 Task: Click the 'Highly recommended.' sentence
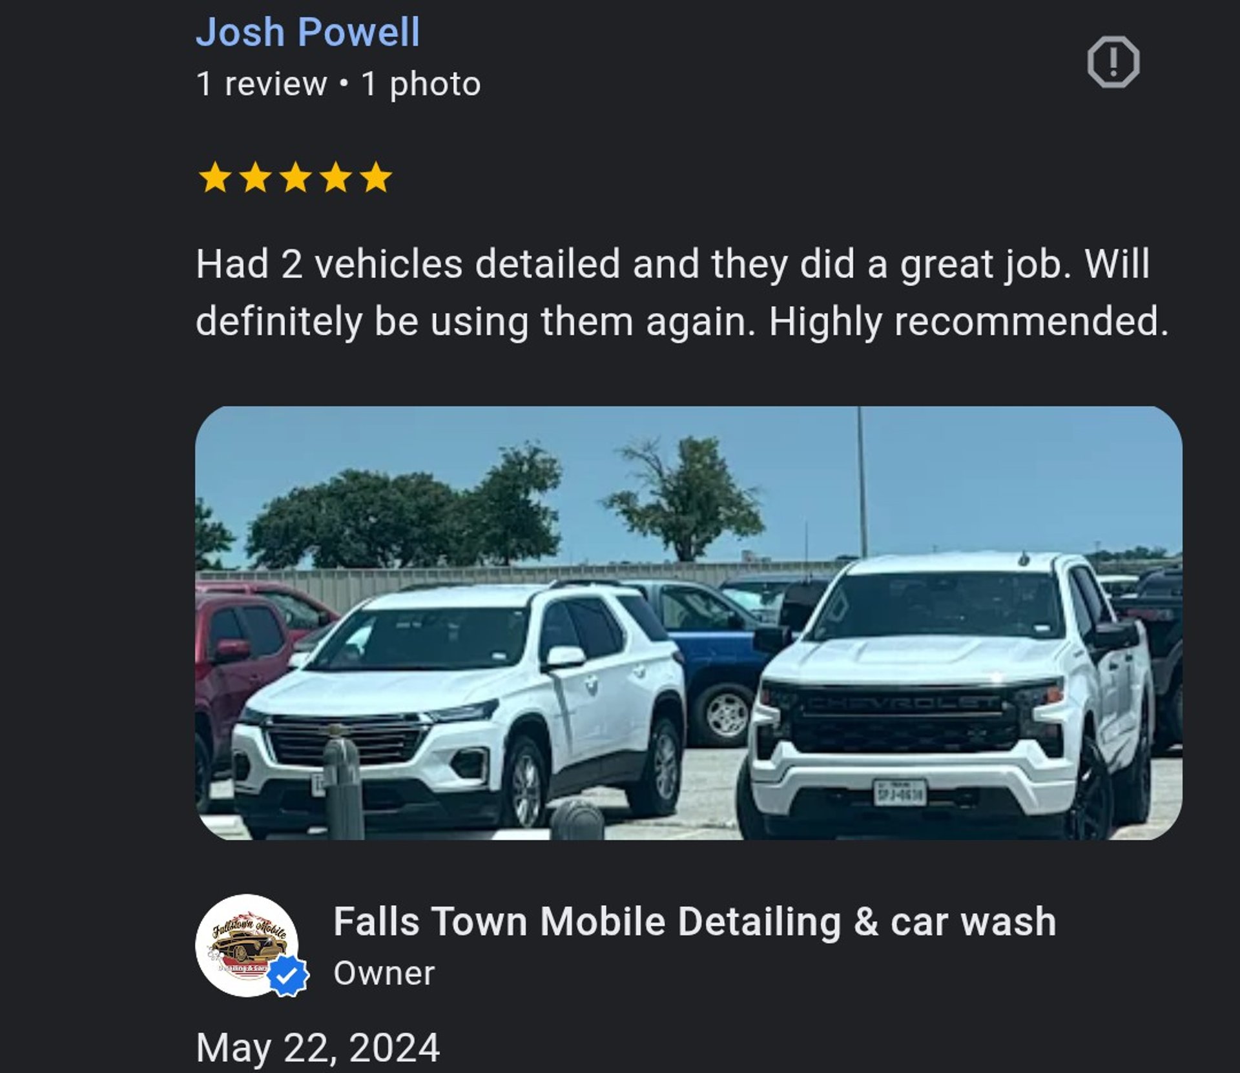coord(969,322)
